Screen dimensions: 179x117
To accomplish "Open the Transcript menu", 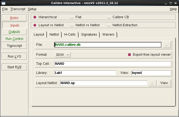I will 18,9.
